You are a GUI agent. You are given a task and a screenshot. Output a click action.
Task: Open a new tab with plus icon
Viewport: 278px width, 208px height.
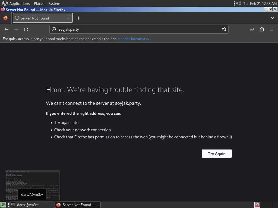click(x=78, y=18)
